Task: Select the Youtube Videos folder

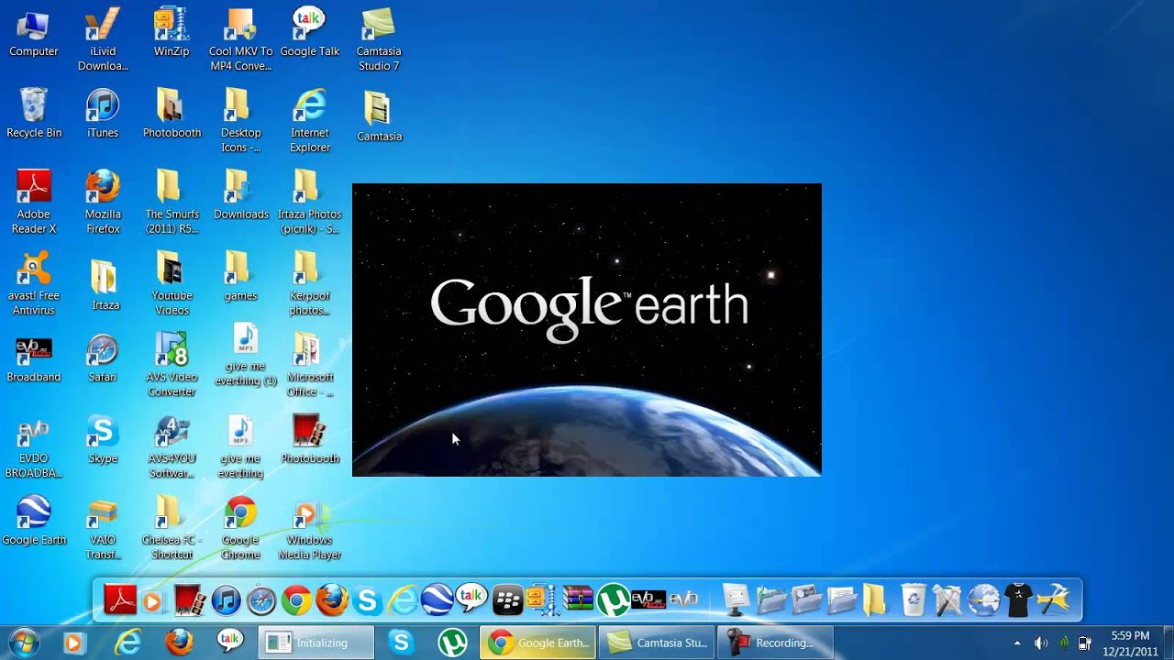Action: click(x=172, y=284)
